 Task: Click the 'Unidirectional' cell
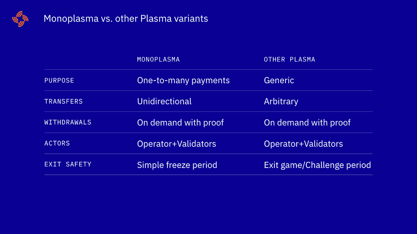coord(164,101)
